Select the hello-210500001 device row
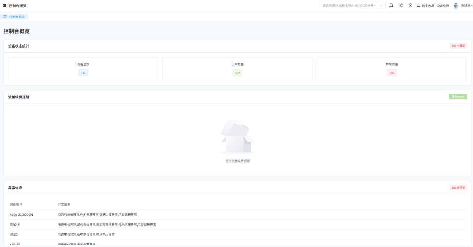This screenshot has width=473, height=247. pyautogui.click(x=237, y=214)
